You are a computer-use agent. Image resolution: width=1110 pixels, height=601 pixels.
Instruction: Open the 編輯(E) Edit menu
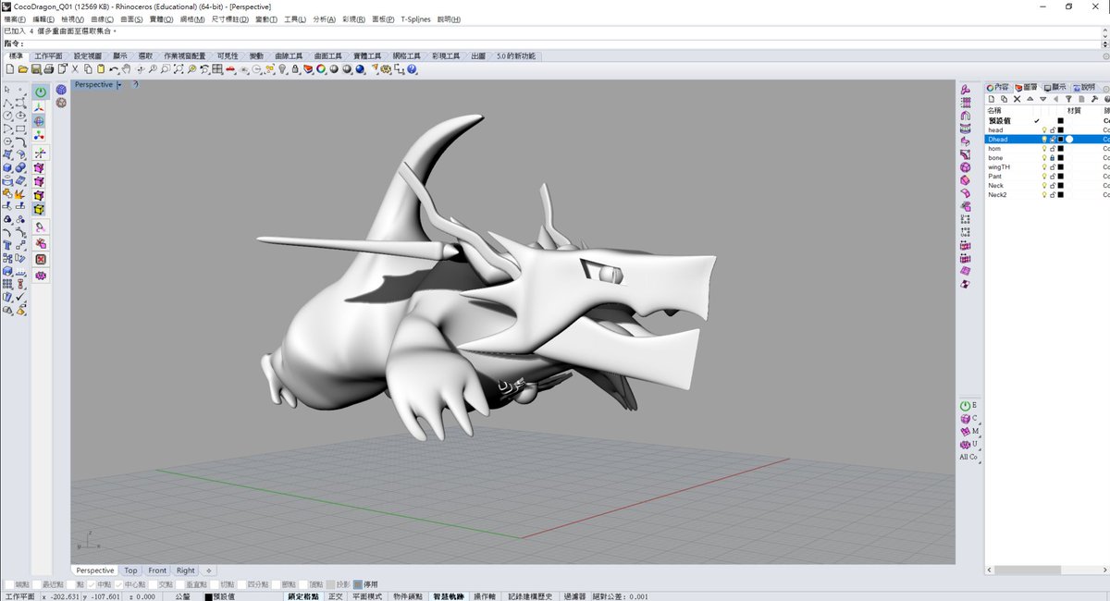tap(43, 18)
